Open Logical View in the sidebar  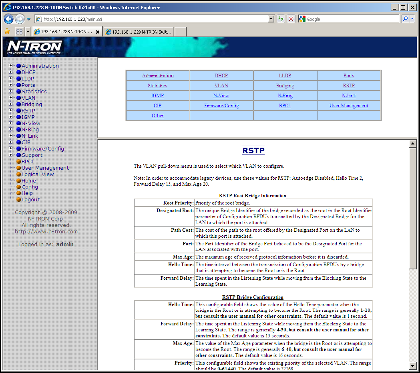coord(38,174)
